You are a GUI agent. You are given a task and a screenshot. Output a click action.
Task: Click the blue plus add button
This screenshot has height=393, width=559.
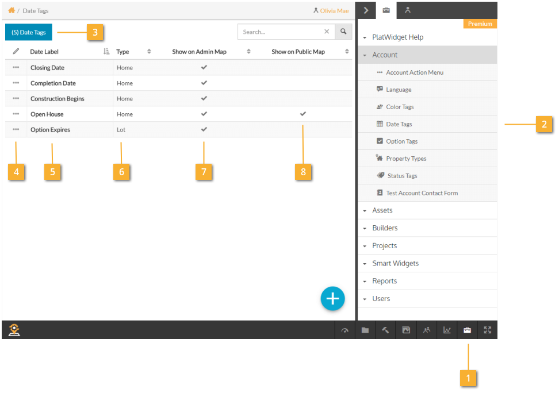pyautogui.click(x=332, y=299)
